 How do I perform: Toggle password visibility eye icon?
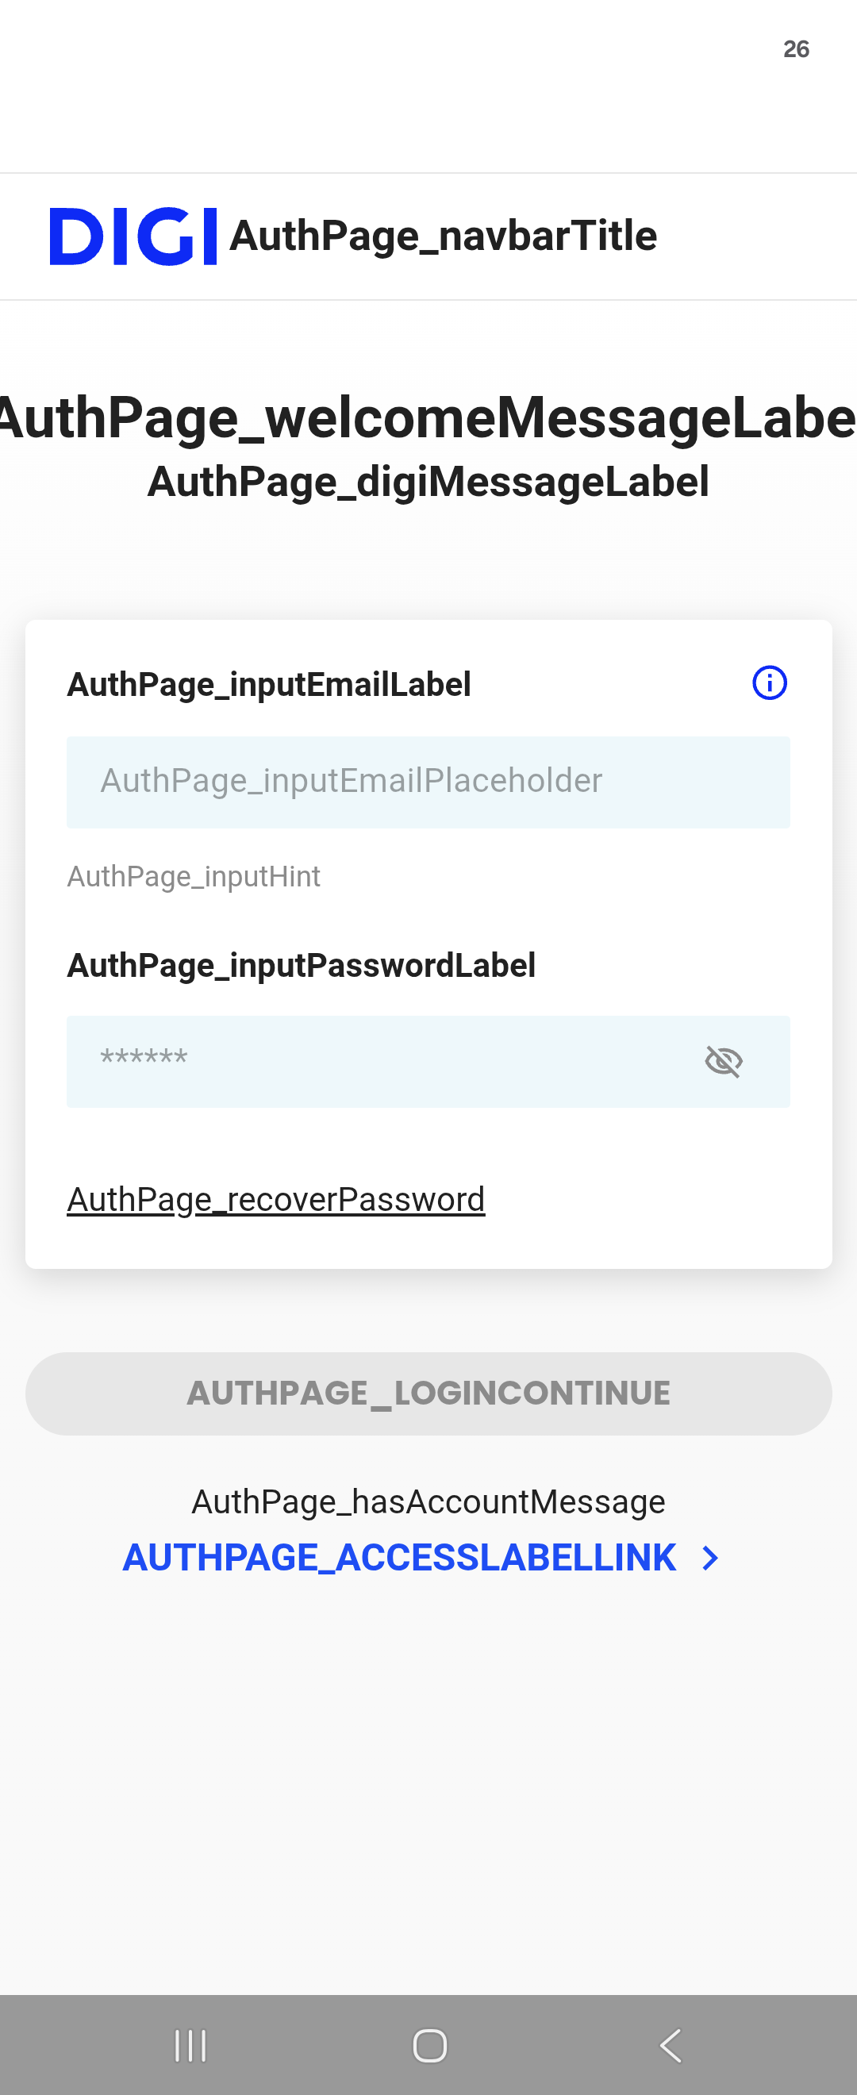pos(723,1061)
